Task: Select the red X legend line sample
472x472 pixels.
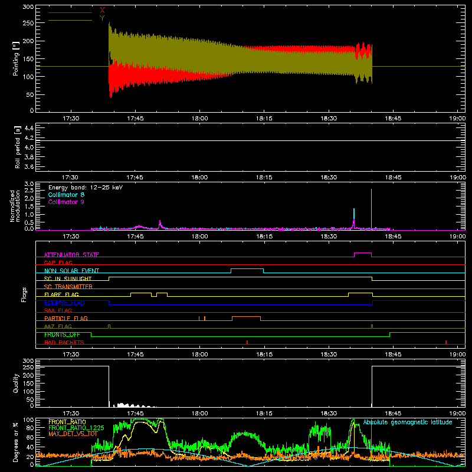Action: [x=70, y=12]
